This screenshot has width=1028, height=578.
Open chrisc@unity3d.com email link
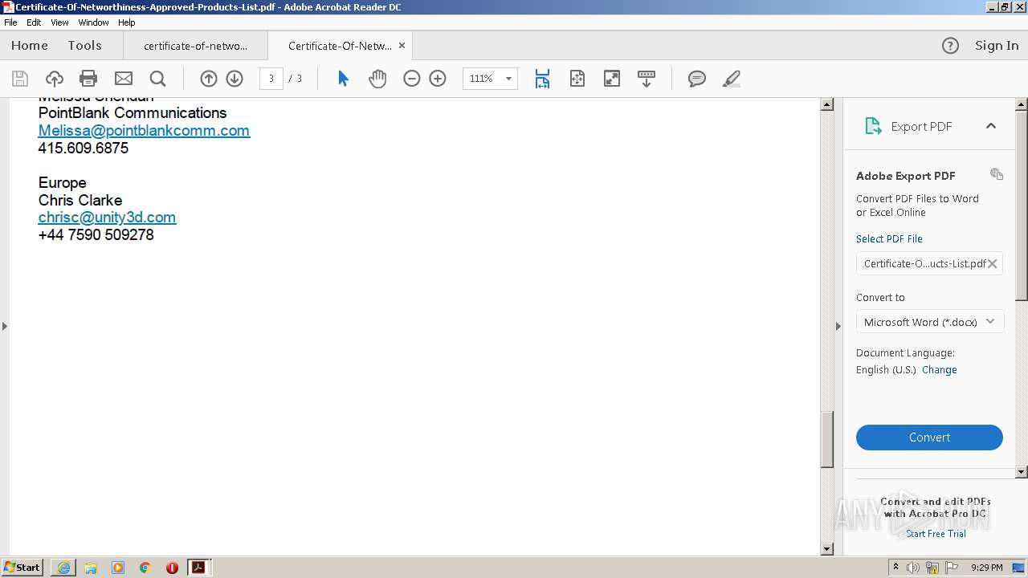(107, 217)
